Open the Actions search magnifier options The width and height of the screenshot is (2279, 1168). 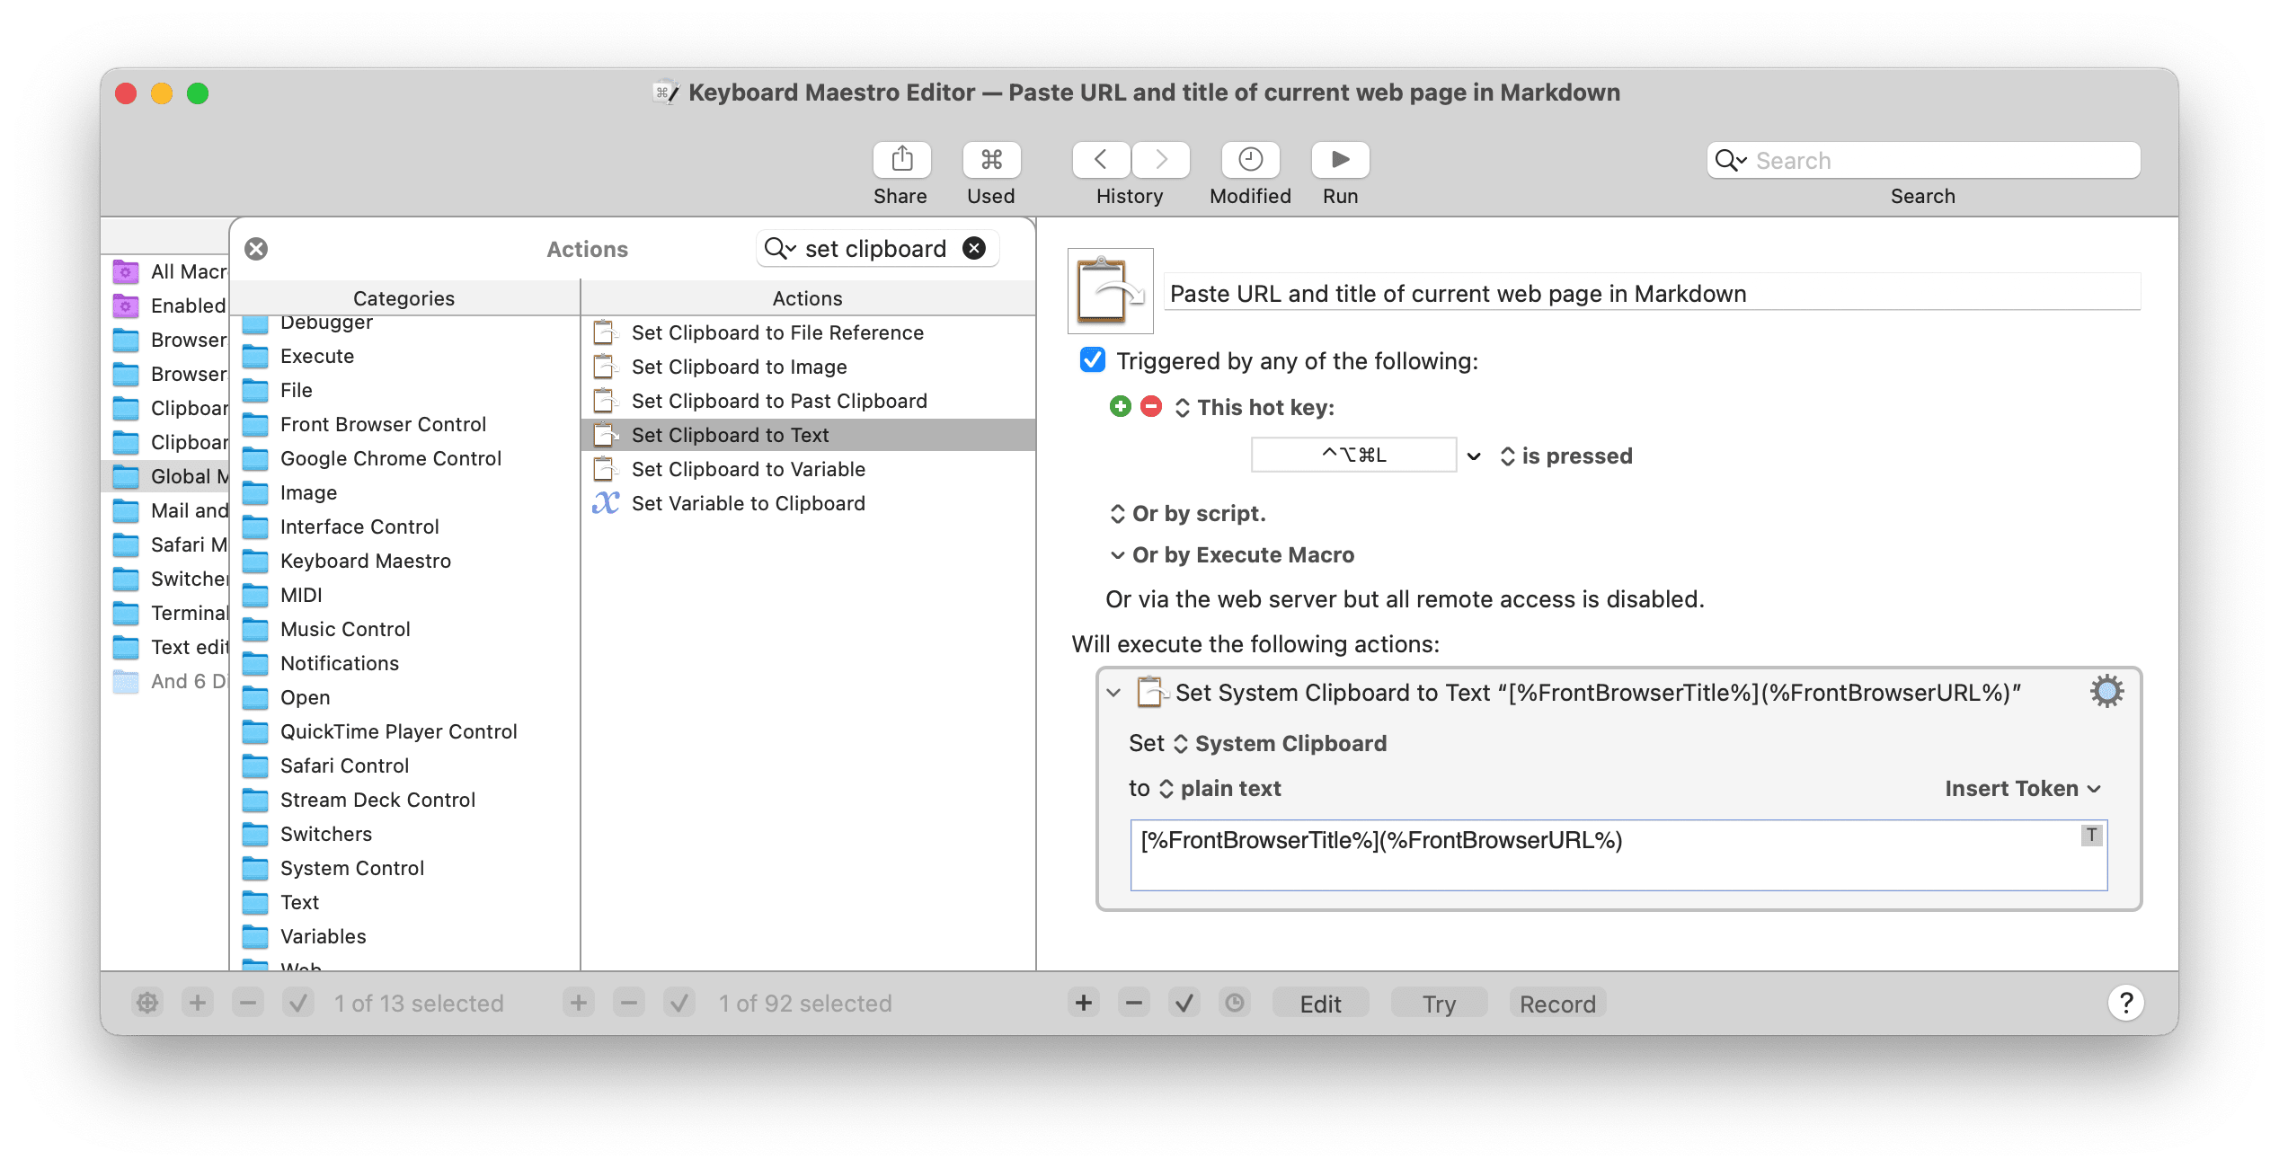point(780,248)
